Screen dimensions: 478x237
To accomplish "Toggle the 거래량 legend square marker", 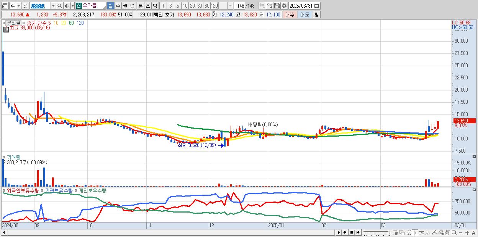I will 4,157.
